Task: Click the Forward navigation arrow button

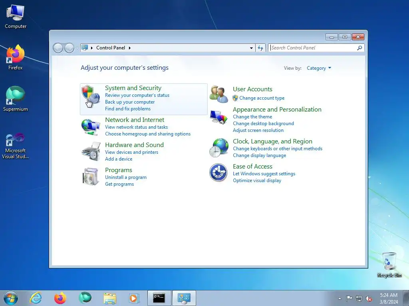Action: coord(69,48)
